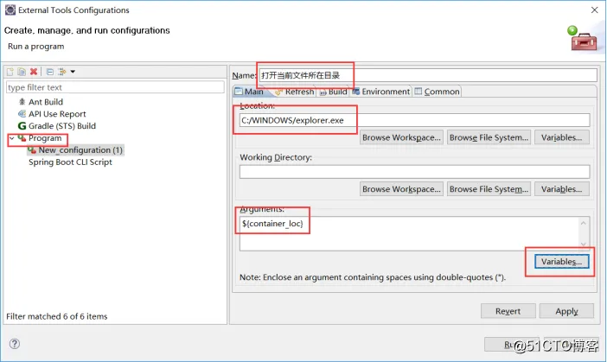Click the Arguments scrollbar down arrow

584,245
